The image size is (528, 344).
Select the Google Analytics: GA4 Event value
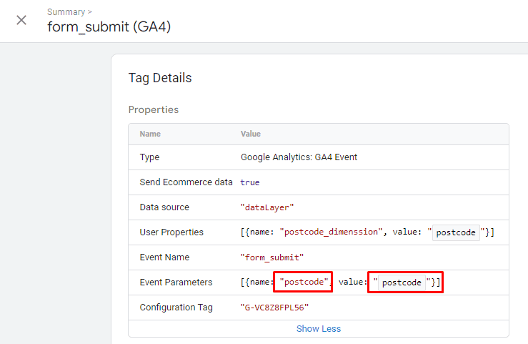(299, 157)
